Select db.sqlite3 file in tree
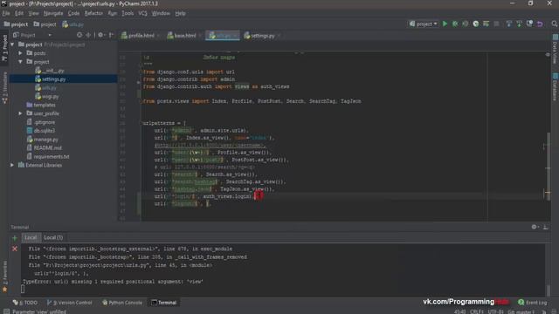The image size is (559, 314). pyautogui.click(x=41, y=131)
